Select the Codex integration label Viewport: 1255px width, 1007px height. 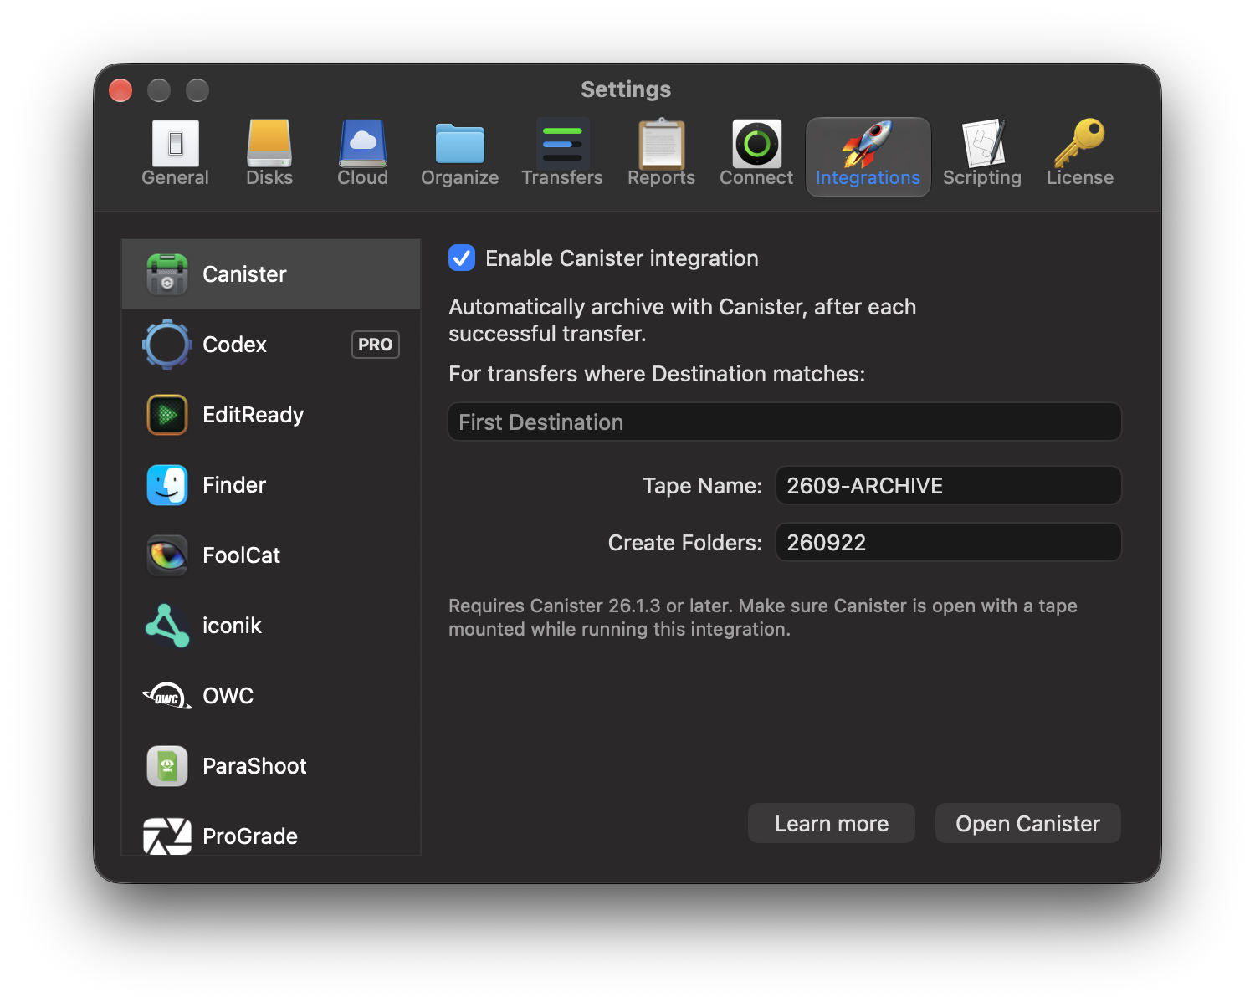pyautogui.click(x=235, y=345)
